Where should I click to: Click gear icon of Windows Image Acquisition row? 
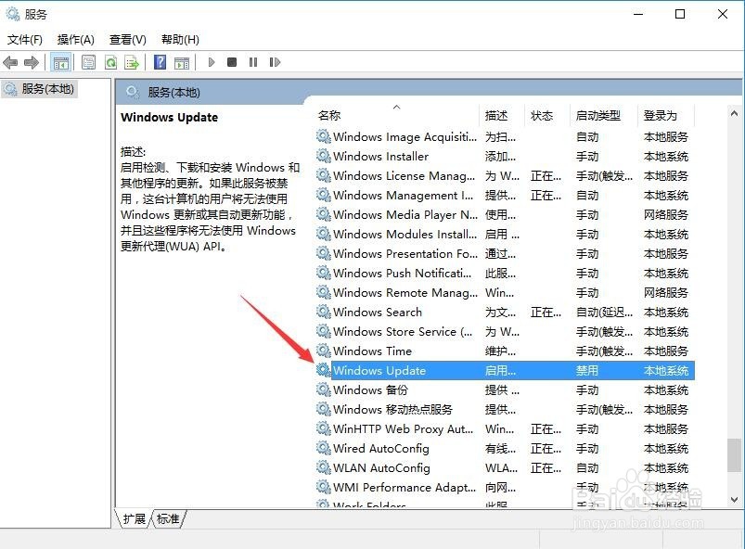[x=324, y=136]
